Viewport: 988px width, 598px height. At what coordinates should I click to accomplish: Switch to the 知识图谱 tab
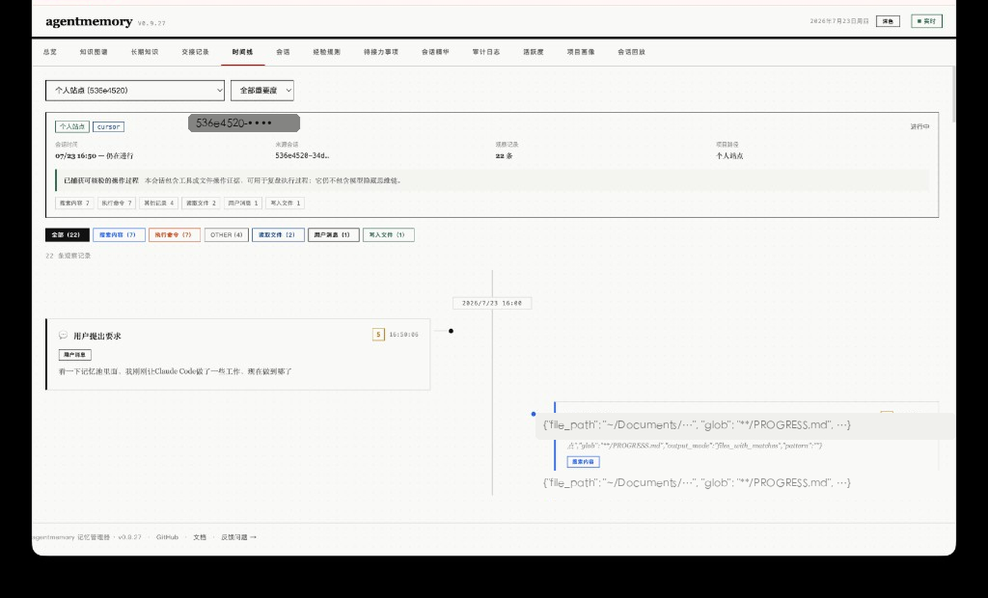point(93,52)
